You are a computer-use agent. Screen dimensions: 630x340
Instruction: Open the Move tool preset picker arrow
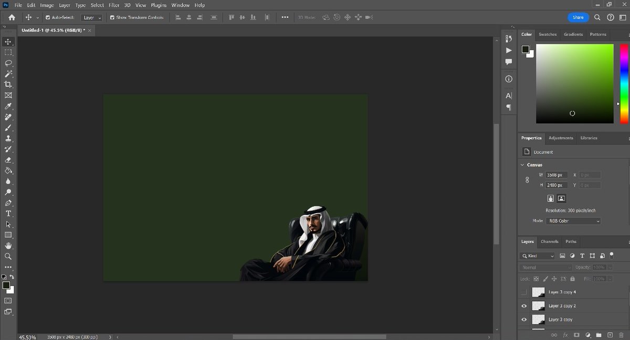click(x=38, y=17)
